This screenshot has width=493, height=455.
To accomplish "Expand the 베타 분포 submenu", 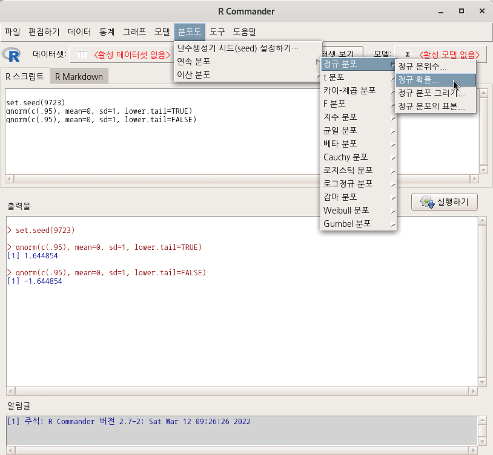I will point(359,144).
